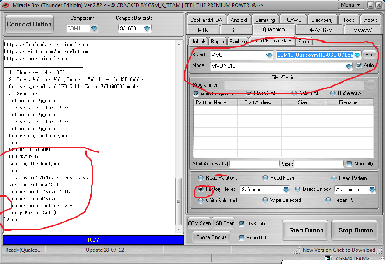Click the 100% blue progress bar
The height and width of the screenshot is (264, 385).
(x=93, y=240)
